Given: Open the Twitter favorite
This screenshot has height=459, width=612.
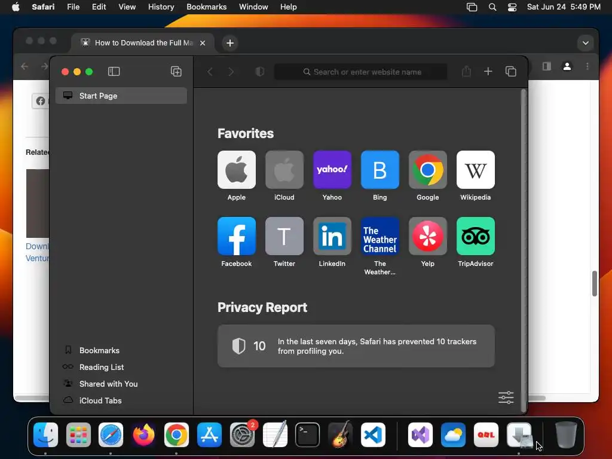Looking at the screenshot, I should 284,236.
